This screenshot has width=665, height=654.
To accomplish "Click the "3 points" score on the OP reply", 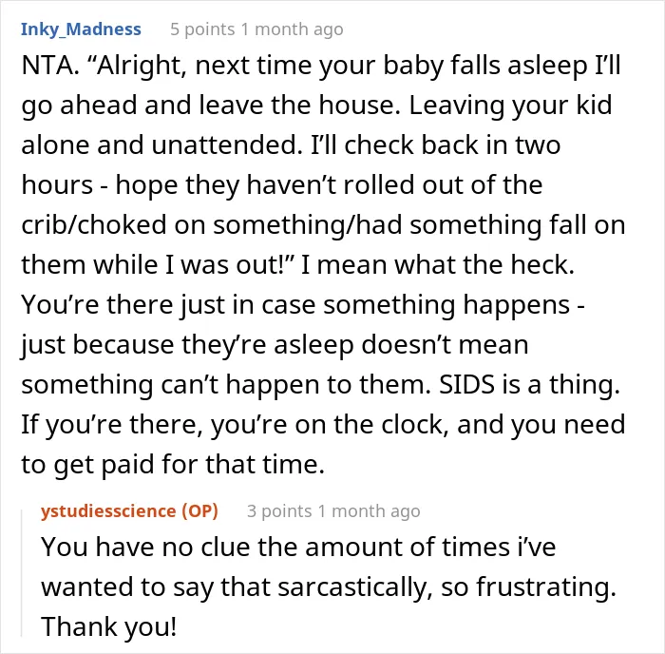I will [279, 511].
